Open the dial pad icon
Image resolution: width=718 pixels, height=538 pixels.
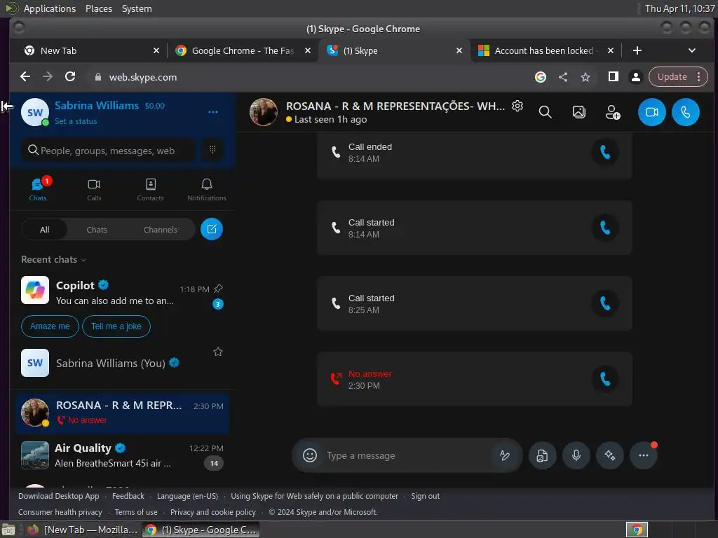(x=212, y=150)
